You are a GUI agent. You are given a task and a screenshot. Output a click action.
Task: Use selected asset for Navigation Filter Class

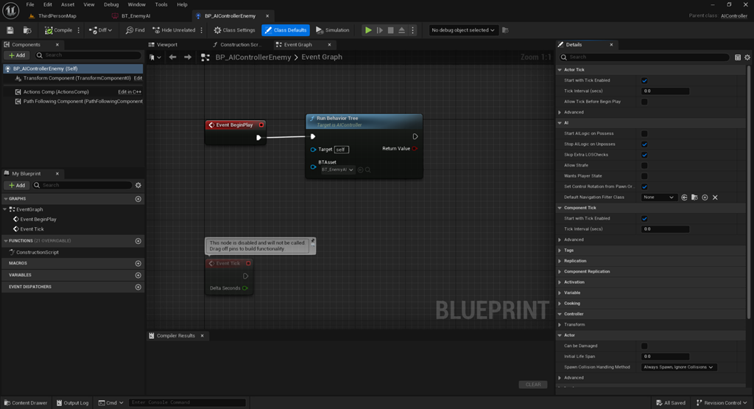[x=684, y=197]
